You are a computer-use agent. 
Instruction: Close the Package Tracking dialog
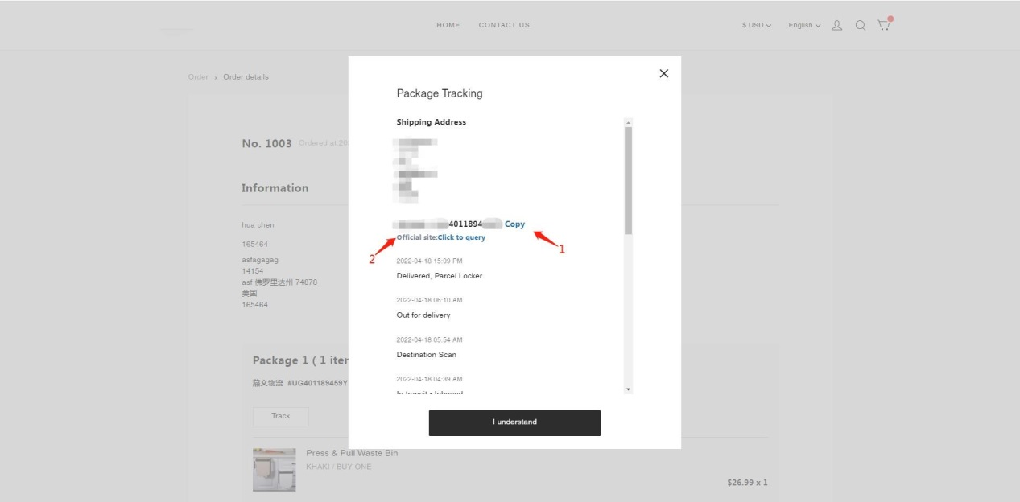(663, 73)
